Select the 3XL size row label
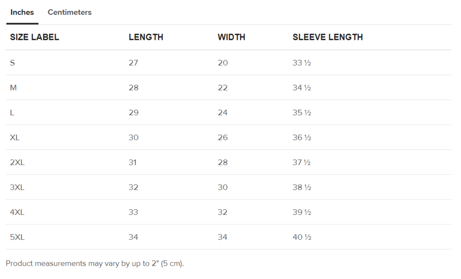This screenshot has width=461, height=279. [17, 187]
